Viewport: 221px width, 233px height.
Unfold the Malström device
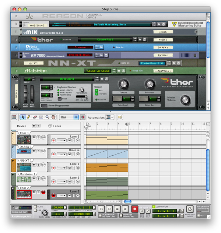(16, 71)
